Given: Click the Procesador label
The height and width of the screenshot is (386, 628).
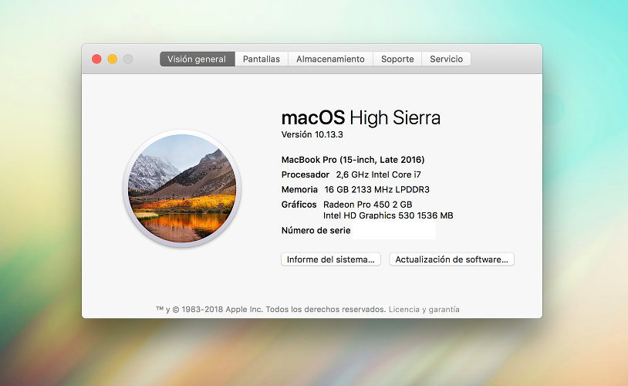Looking at the screenshot, I should 306,174.
